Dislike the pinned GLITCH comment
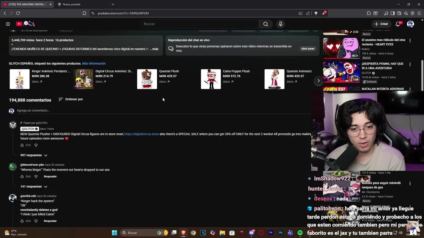424x238 pixels. (x=36, y=145)
